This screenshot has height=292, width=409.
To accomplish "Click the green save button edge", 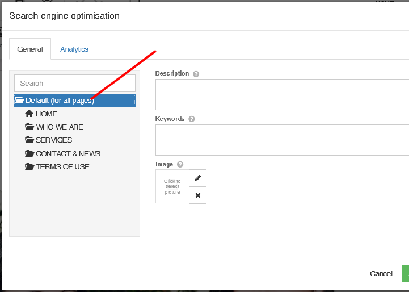I will [x=406, y=273].
